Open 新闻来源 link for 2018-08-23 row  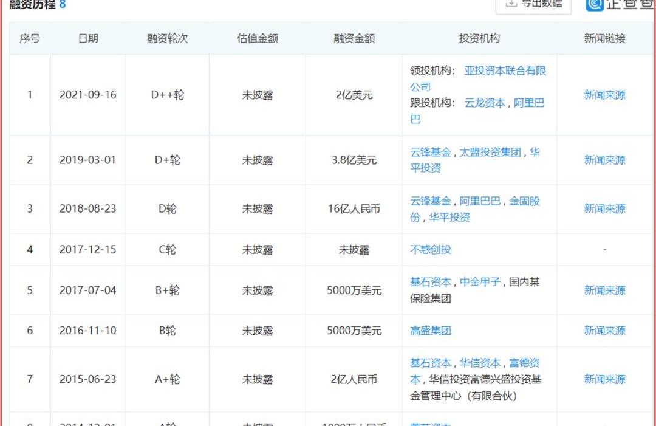pos(604,209)
